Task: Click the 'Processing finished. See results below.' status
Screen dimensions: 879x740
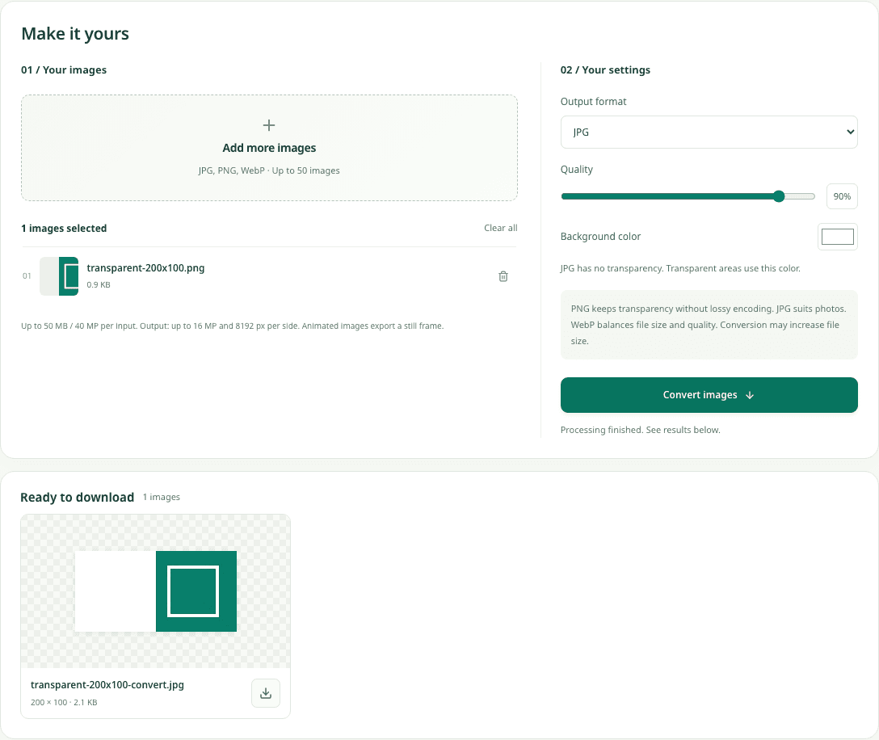Action: point(640,430)
